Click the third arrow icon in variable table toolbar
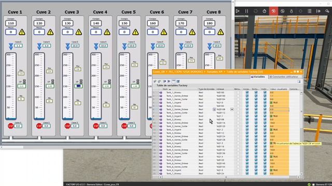 [x=164, y=81]
